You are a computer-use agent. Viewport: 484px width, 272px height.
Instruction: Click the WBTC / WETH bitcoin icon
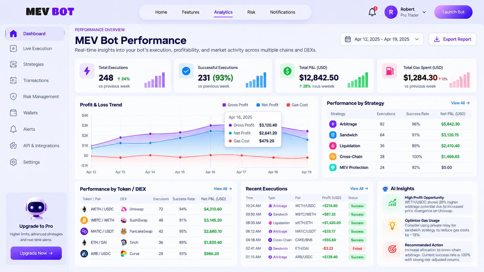pos(84,220)
